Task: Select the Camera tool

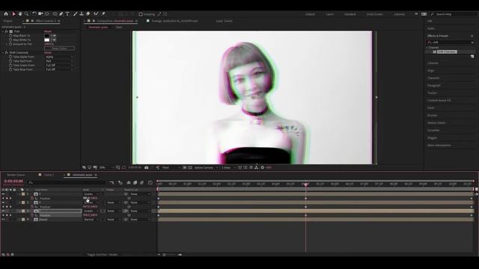Action: pos(40,14)
